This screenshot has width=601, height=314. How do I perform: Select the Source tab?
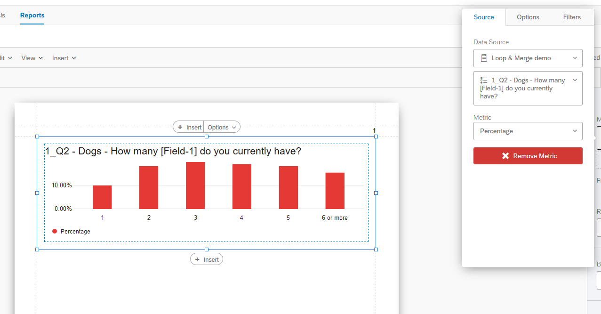(484, 17)
